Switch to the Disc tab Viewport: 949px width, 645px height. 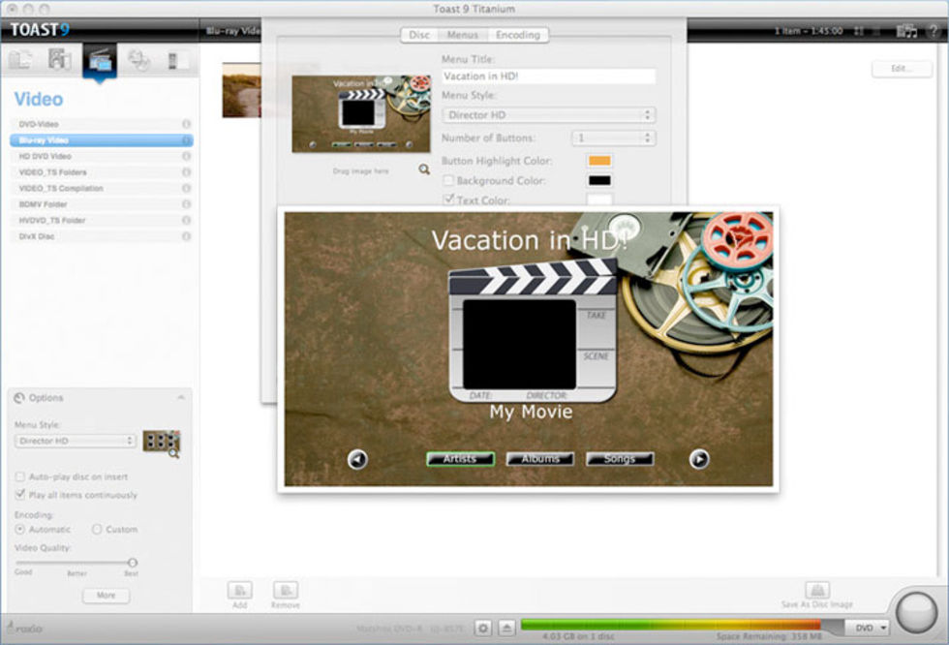[419, 35]
